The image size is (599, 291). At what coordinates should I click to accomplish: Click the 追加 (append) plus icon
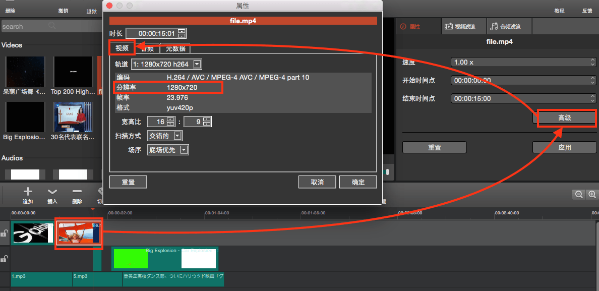[28, 192]
